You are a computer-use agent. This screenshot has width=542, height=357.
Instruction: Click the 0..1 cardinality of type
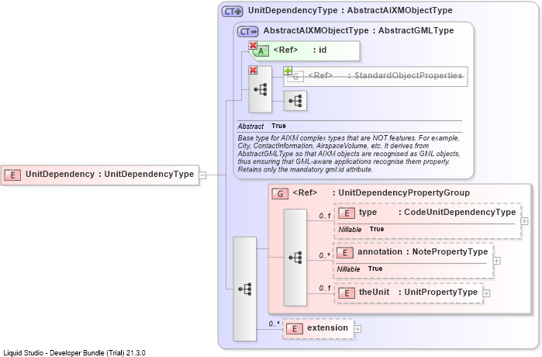[325, 216]
